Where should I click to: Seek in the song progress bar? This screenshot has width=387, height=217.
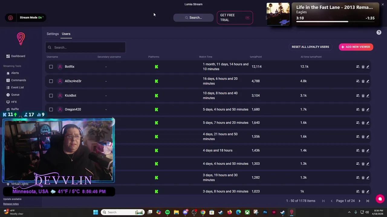click(335, 21)
